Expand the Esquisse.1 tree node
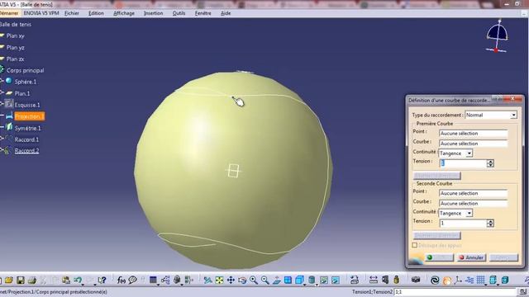The width and height of the screenshot is (529, 297). pyautogui.click(x=2, y=104)
